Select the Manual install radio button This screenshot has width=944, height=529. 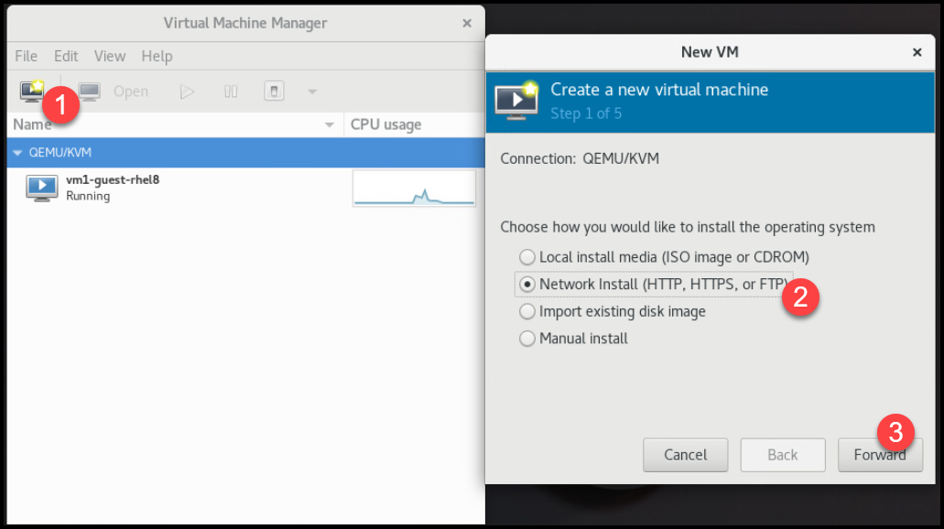[526, 339]
